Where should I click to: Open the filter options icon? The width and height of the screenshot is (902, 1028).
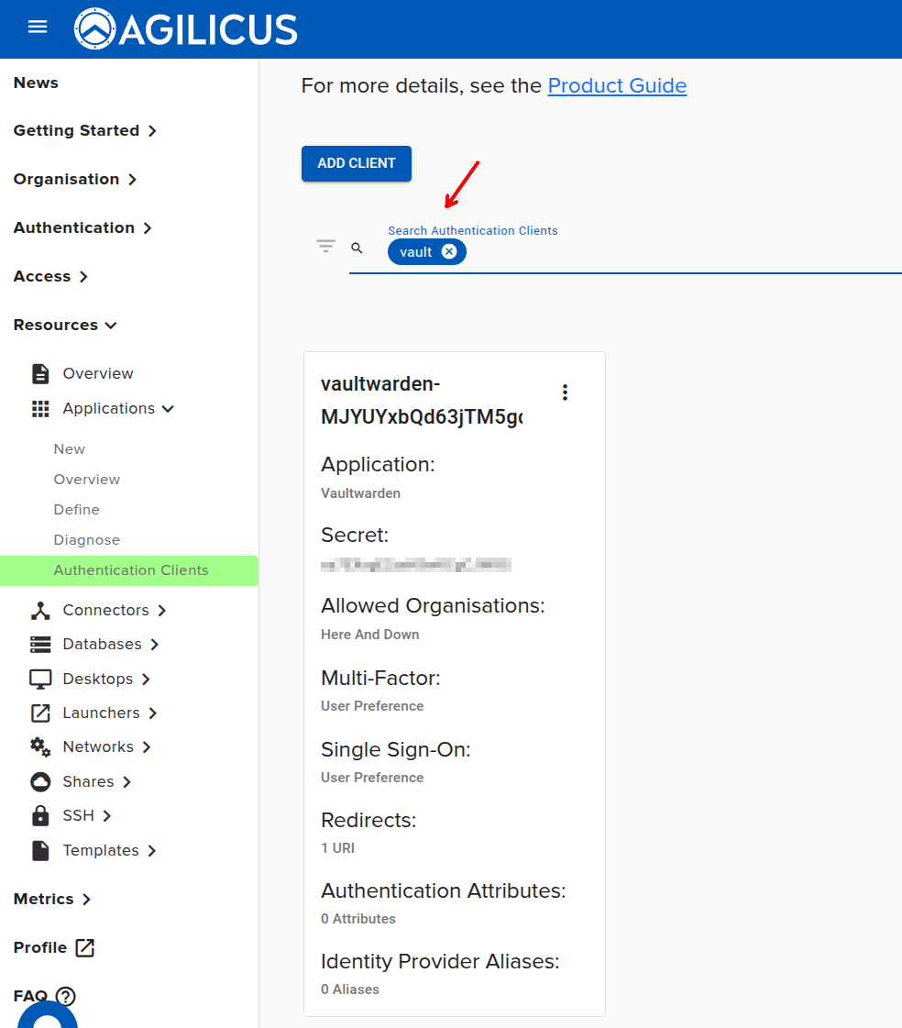pos(325,247)
